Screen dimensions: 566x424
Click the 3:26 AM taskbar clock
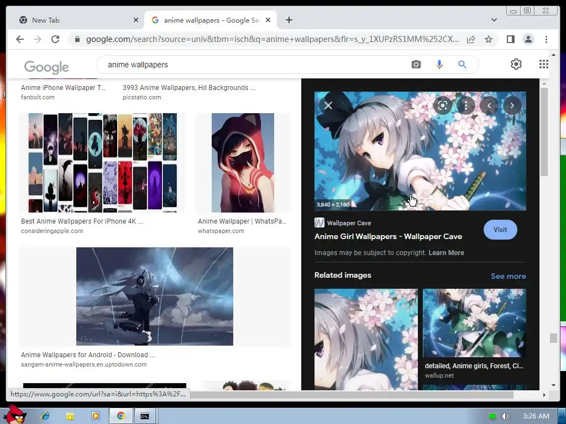click(536, 416)
